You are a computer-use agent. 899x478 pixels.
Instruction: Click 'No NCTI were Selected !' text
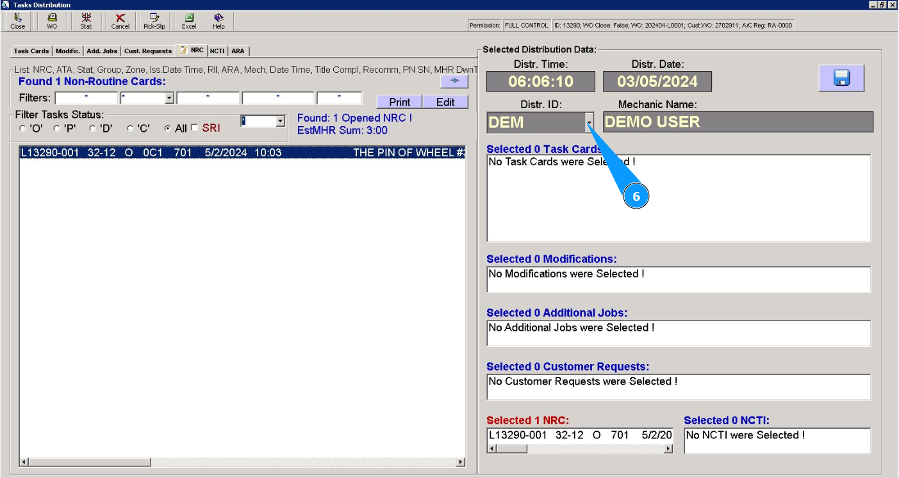click(745, 435)
